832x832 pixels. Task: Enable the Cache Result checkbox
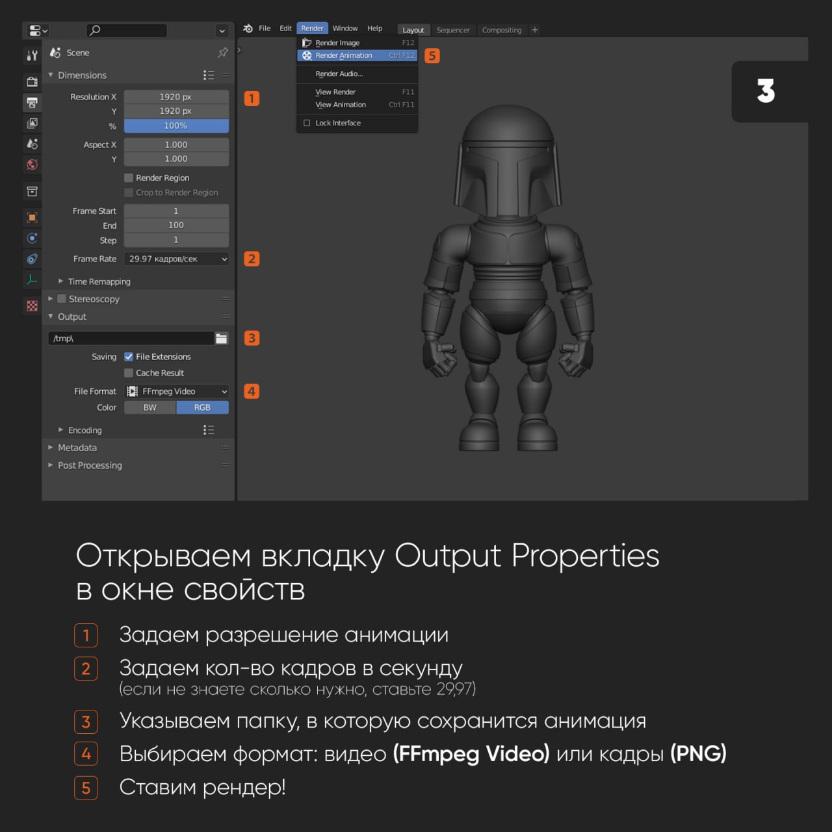(x=129, y=373)
